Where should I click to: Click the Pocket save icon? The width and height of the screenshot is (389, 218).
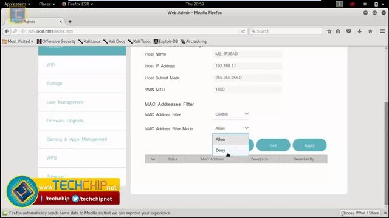(349, 31)
